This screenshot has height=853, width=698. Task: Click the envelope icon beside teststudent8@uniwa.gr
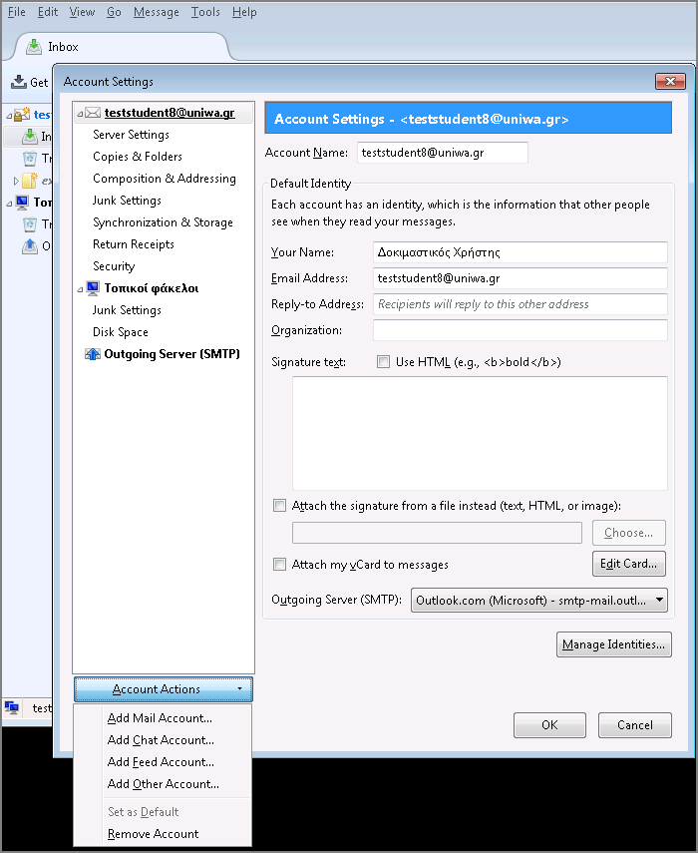click(x=93, y=113)
